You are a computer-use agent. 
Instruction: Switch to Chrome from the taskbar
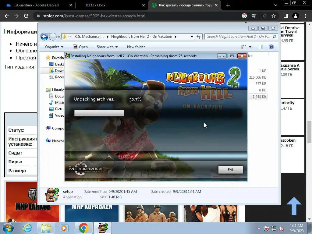83,228
